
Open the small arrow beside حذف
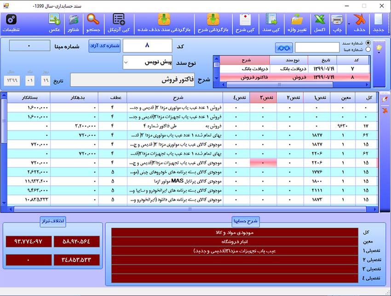point(349,24)
